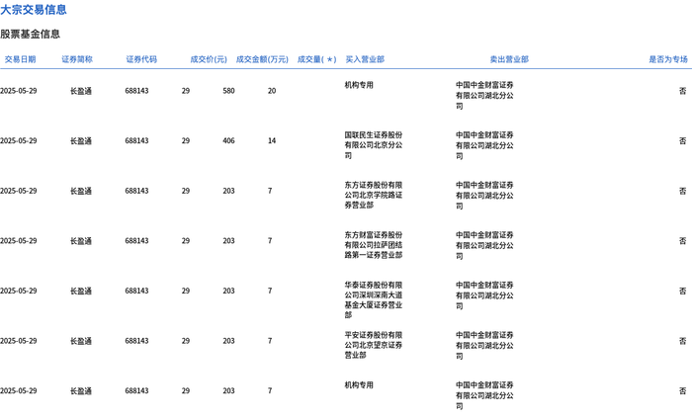Click volume 7 in the 平安证券 row
This screenshot has width=692, height=419.
(x=270, y=341)
